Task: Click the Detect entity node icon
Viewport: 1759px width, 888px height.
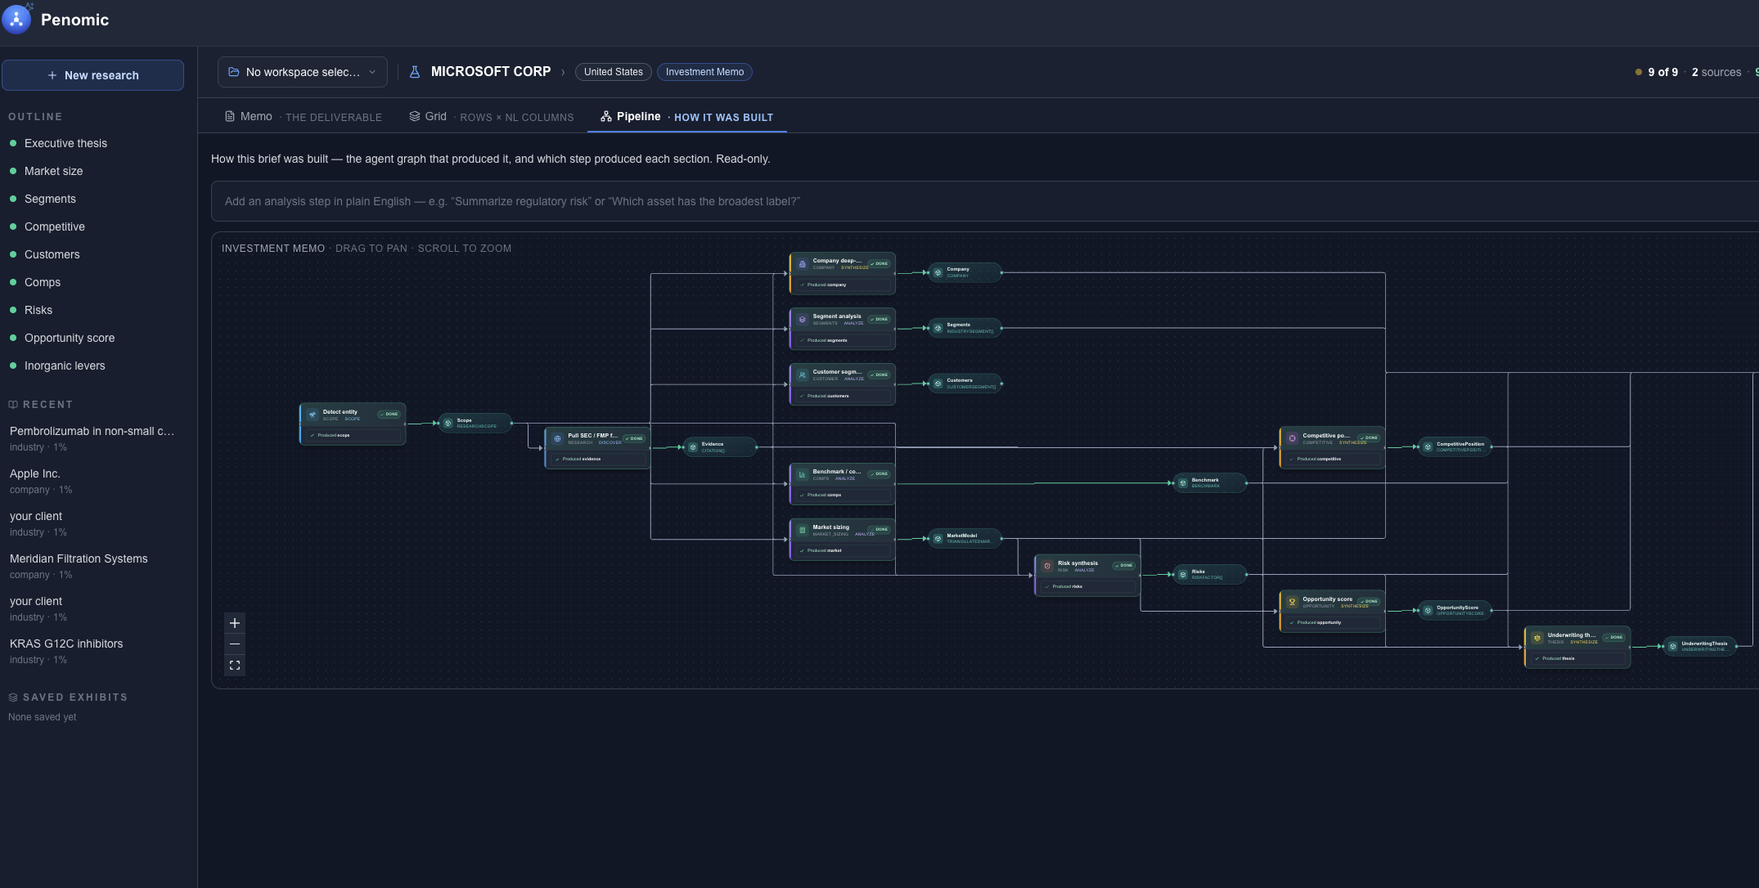Action: point(313,415)
